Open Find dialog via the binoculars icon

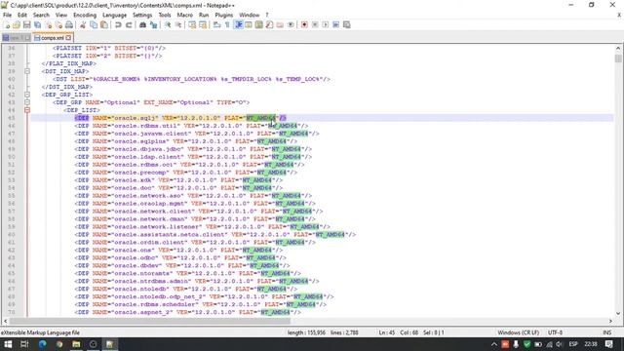pyautogui.click(x=142, y=24)
